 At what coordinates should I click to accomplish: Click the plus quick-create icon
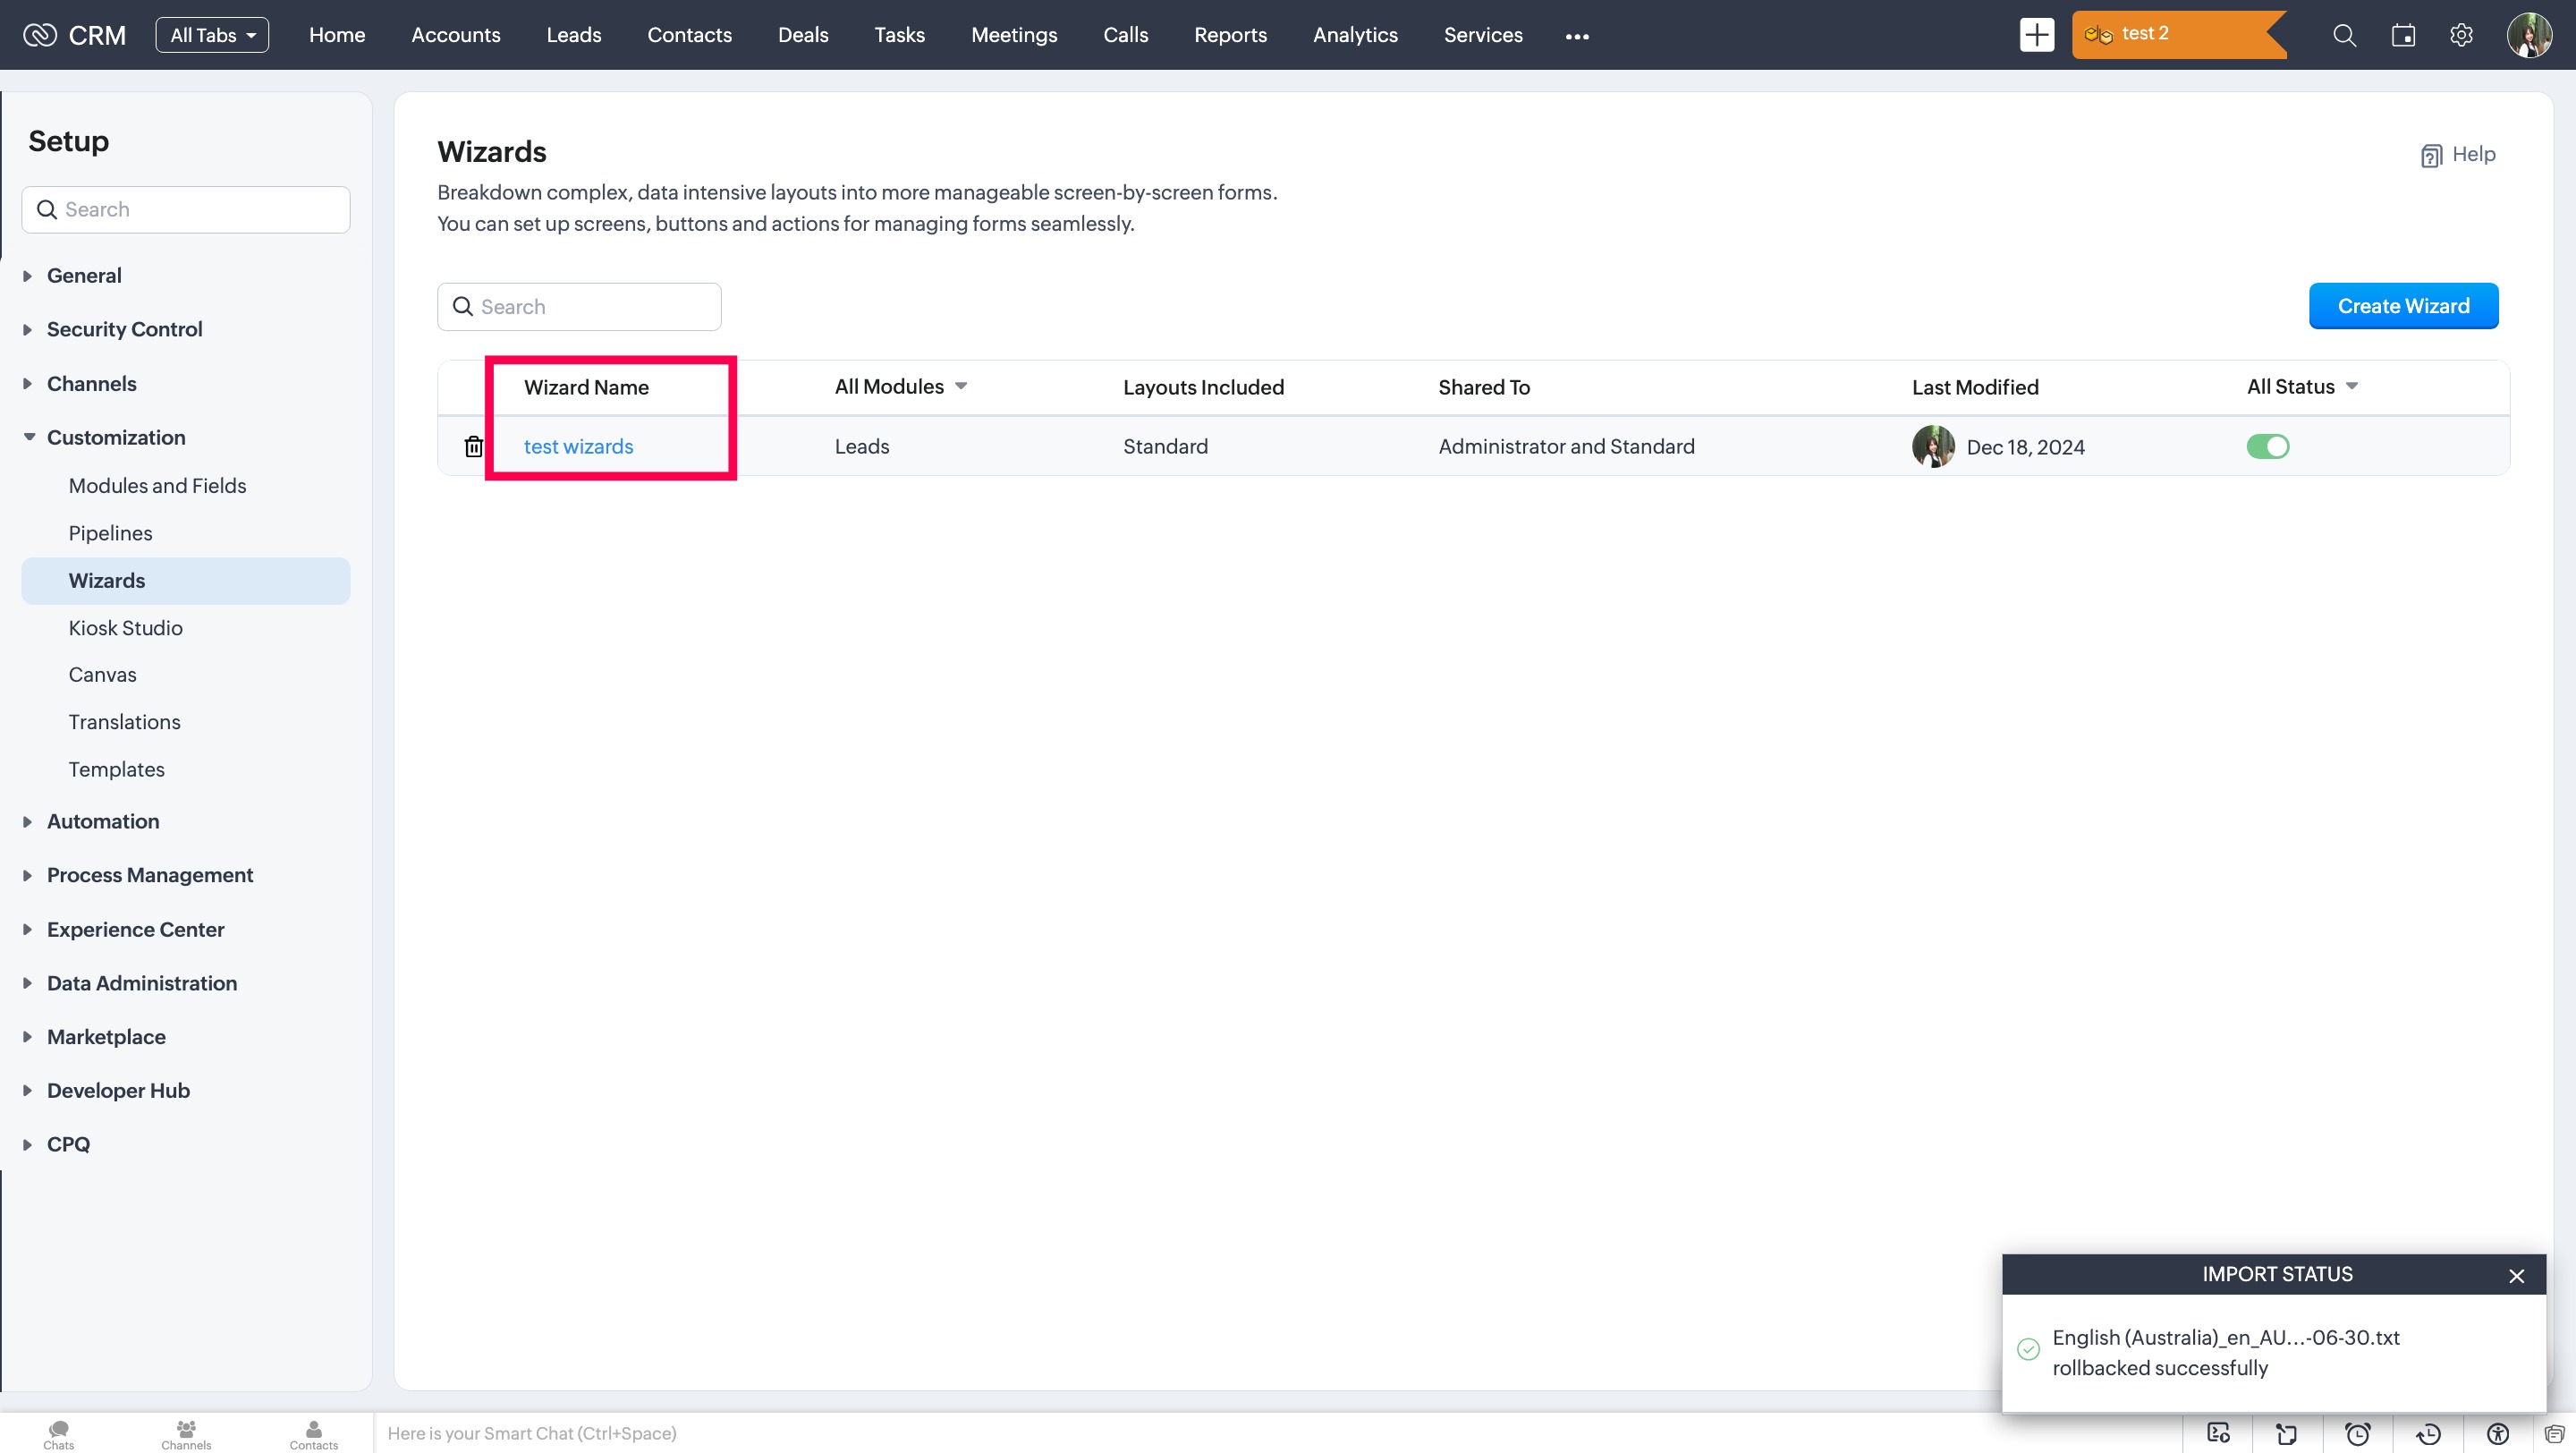(x=2036, y=35)
